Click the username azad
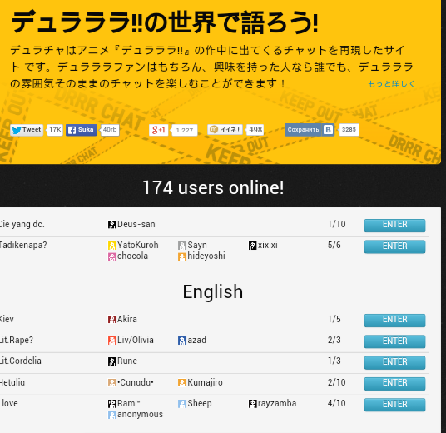446x433 pixels. (x=197, y=340)
